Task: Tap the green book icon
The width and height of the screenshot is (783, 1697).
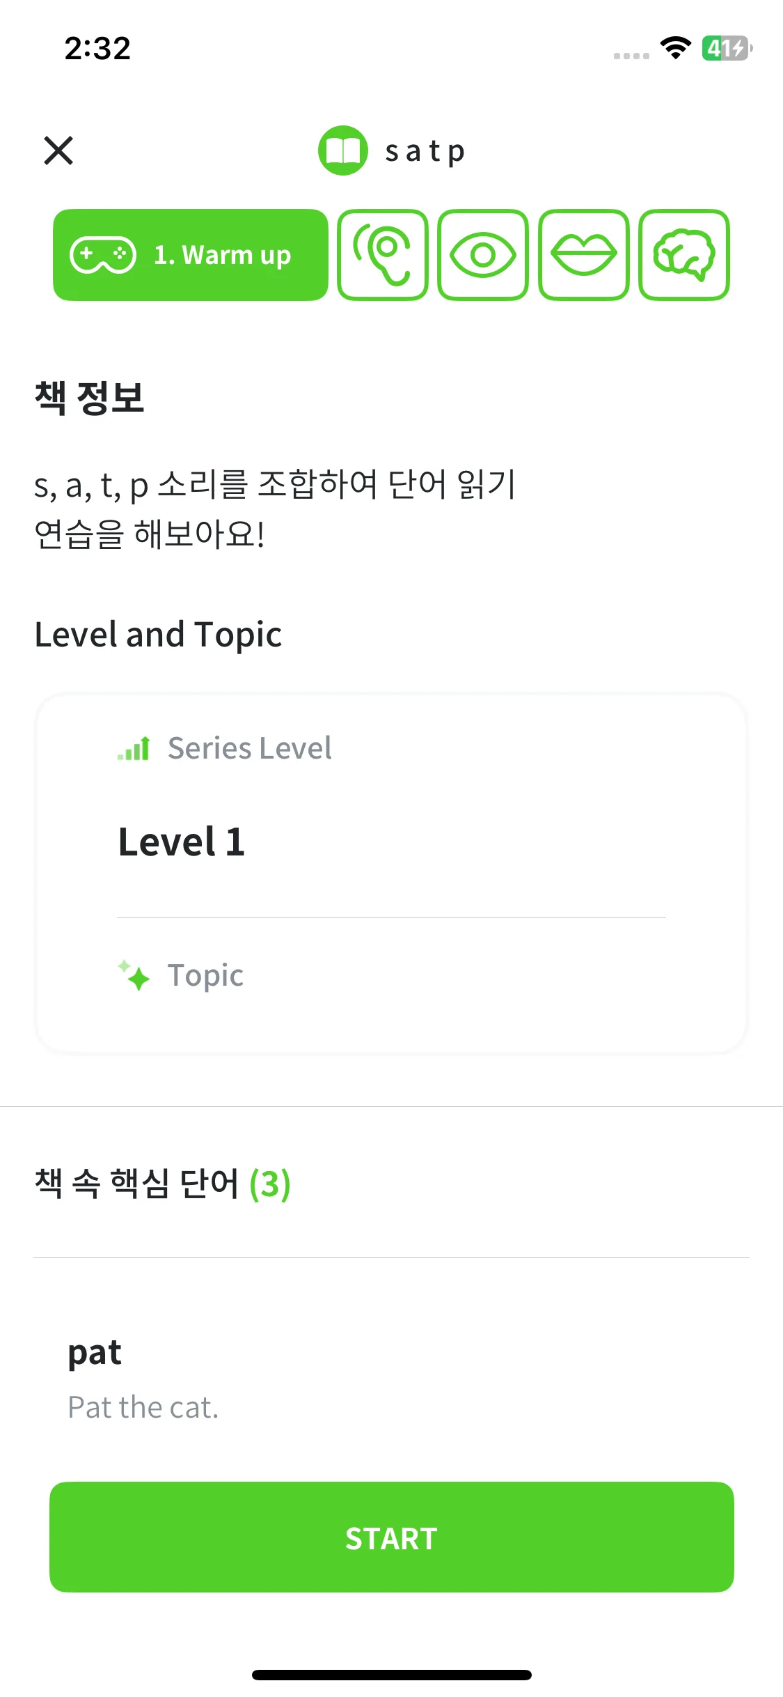Action: [x=342, y=150]
